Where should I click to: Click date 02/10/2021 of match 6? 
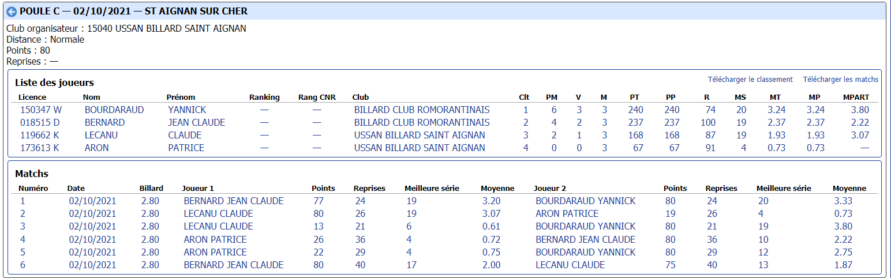92,265
